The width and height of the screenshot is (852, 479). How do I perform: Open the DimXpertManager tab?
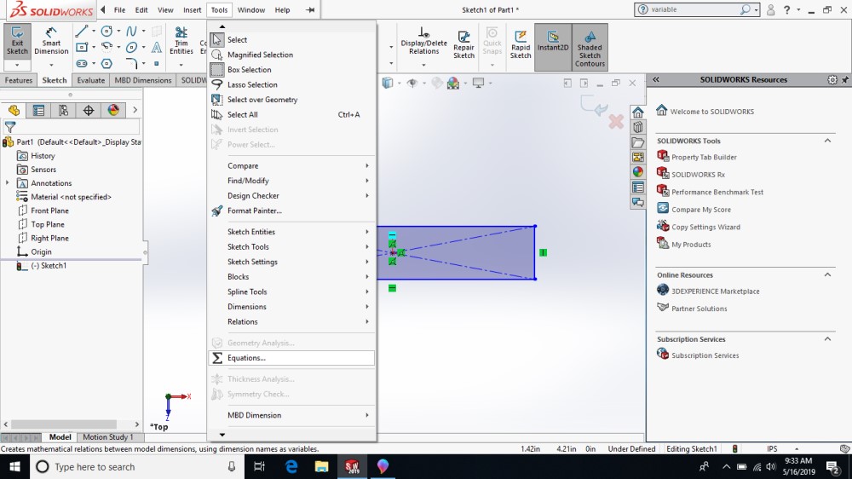89,110
